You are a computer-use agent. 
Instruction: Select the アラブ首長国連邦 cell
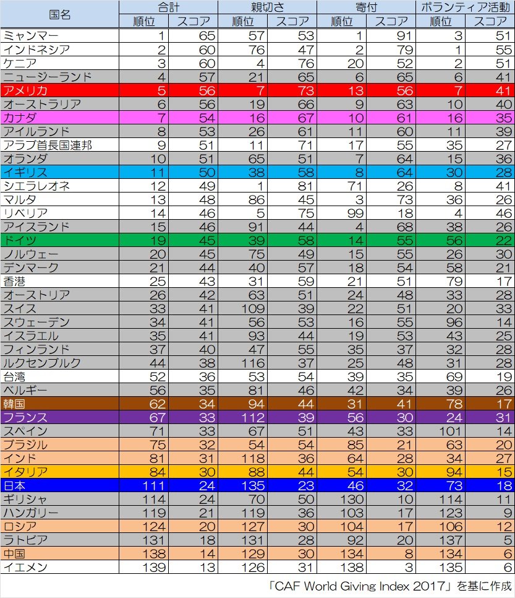click(x=59, y=145)
